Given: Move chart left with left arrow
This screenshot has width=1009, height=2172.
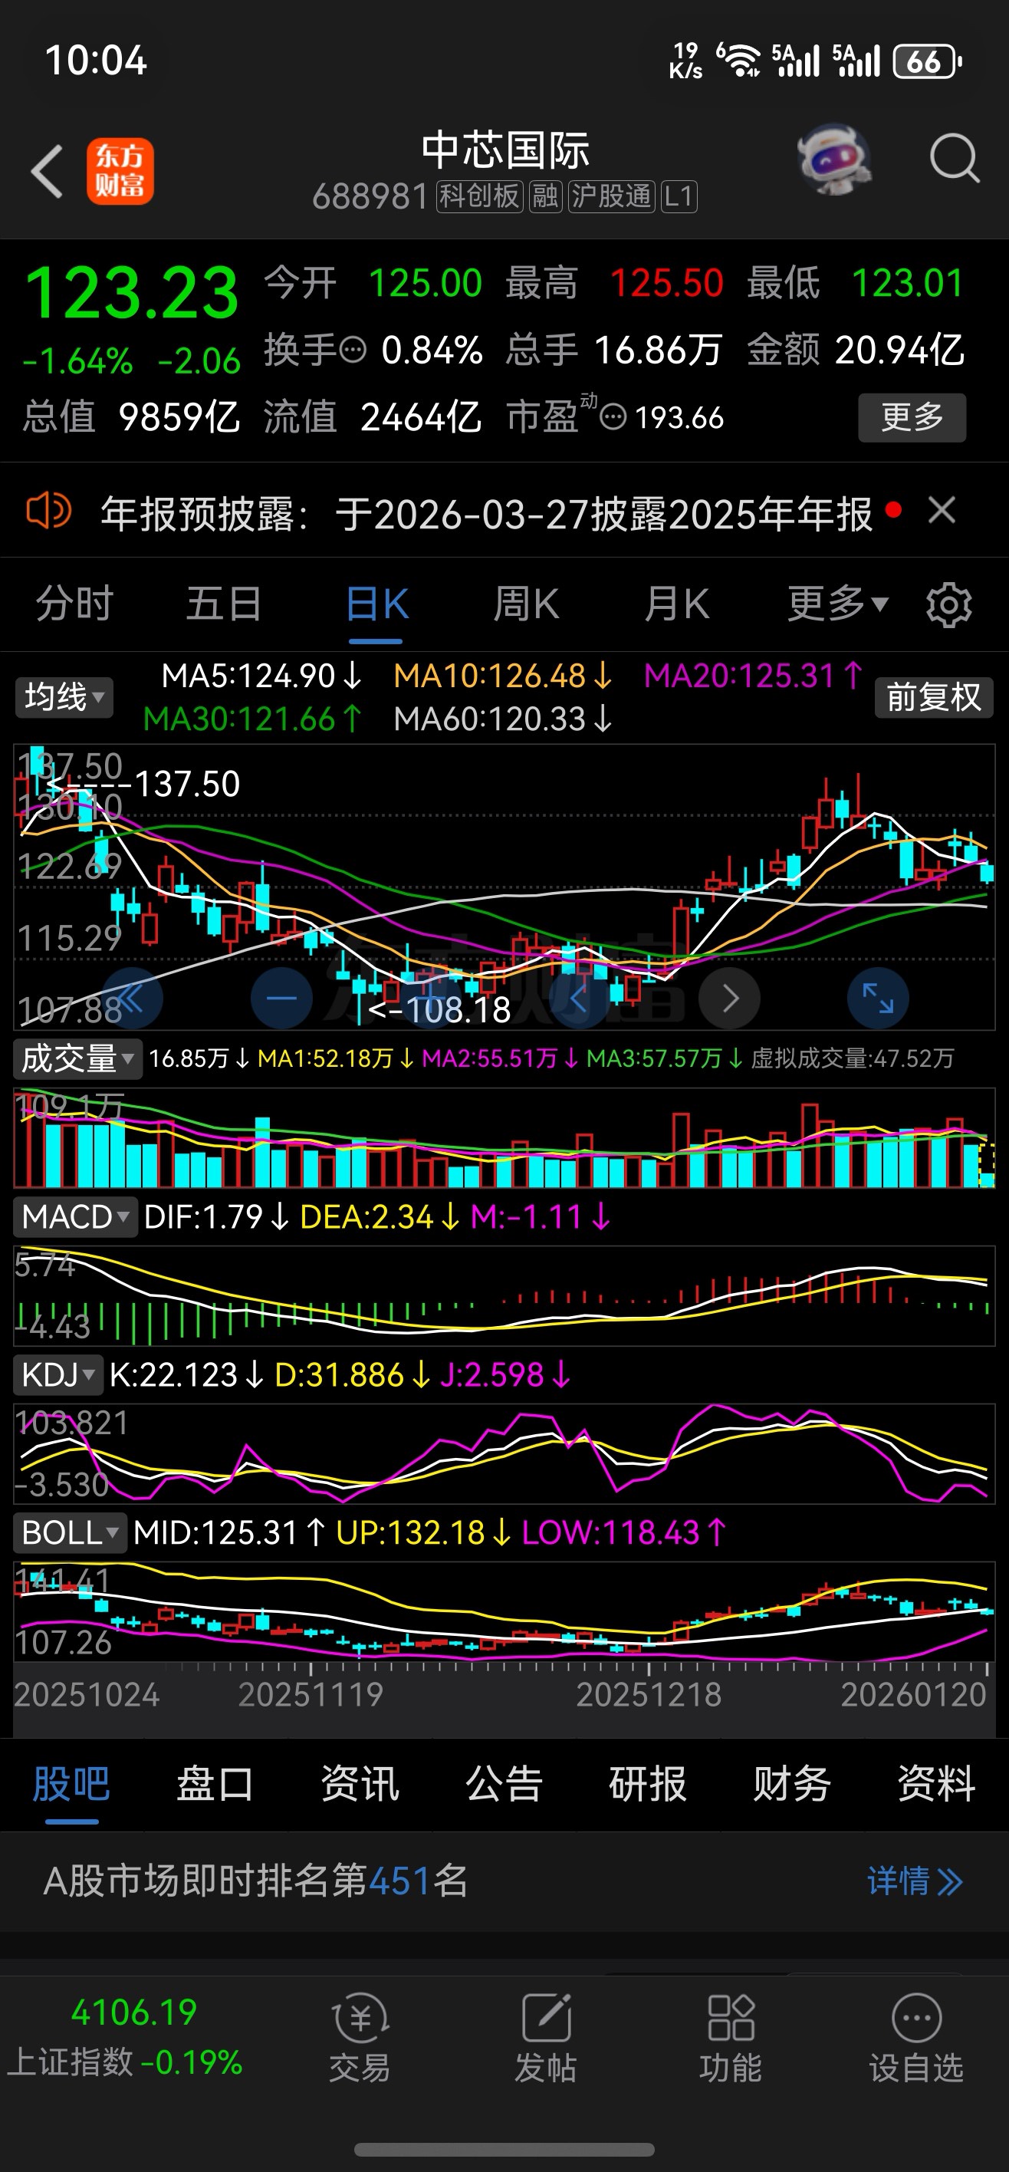Looking at the screenshot, I should [578, 999].
